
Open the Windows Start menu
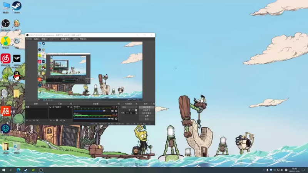3,170
